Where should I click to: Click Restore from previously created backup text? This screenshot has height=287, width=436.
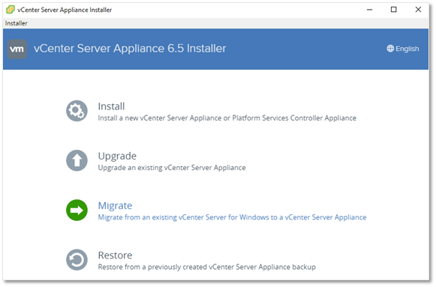(206, 267)
